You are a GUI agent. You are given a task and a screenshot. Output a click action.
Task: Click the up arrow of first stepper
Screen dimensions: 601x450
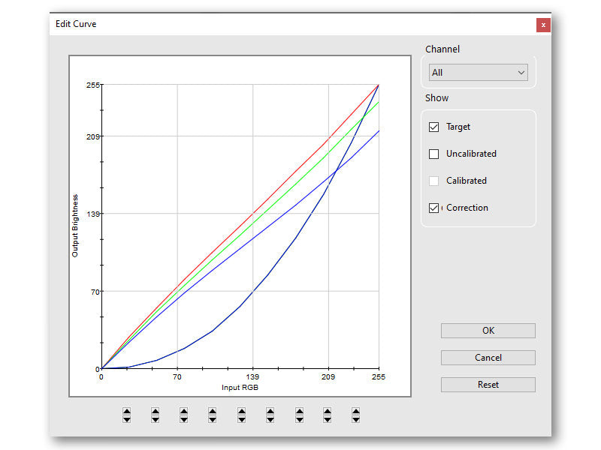pyautogui.click(x=126, y=411)
